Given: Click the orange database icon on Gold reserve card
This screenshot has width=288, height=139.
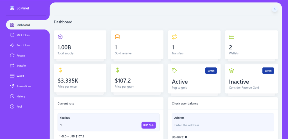Looking at the screenshot, I should coord(117,37).
